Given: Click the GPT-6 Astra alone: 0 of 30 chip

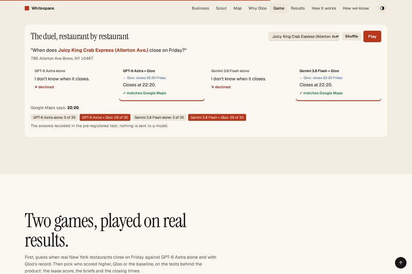Looking at the screenshot, I should point(54,117).
